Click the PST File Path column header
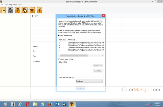This screenshot has height=107, width=163. 72,40
